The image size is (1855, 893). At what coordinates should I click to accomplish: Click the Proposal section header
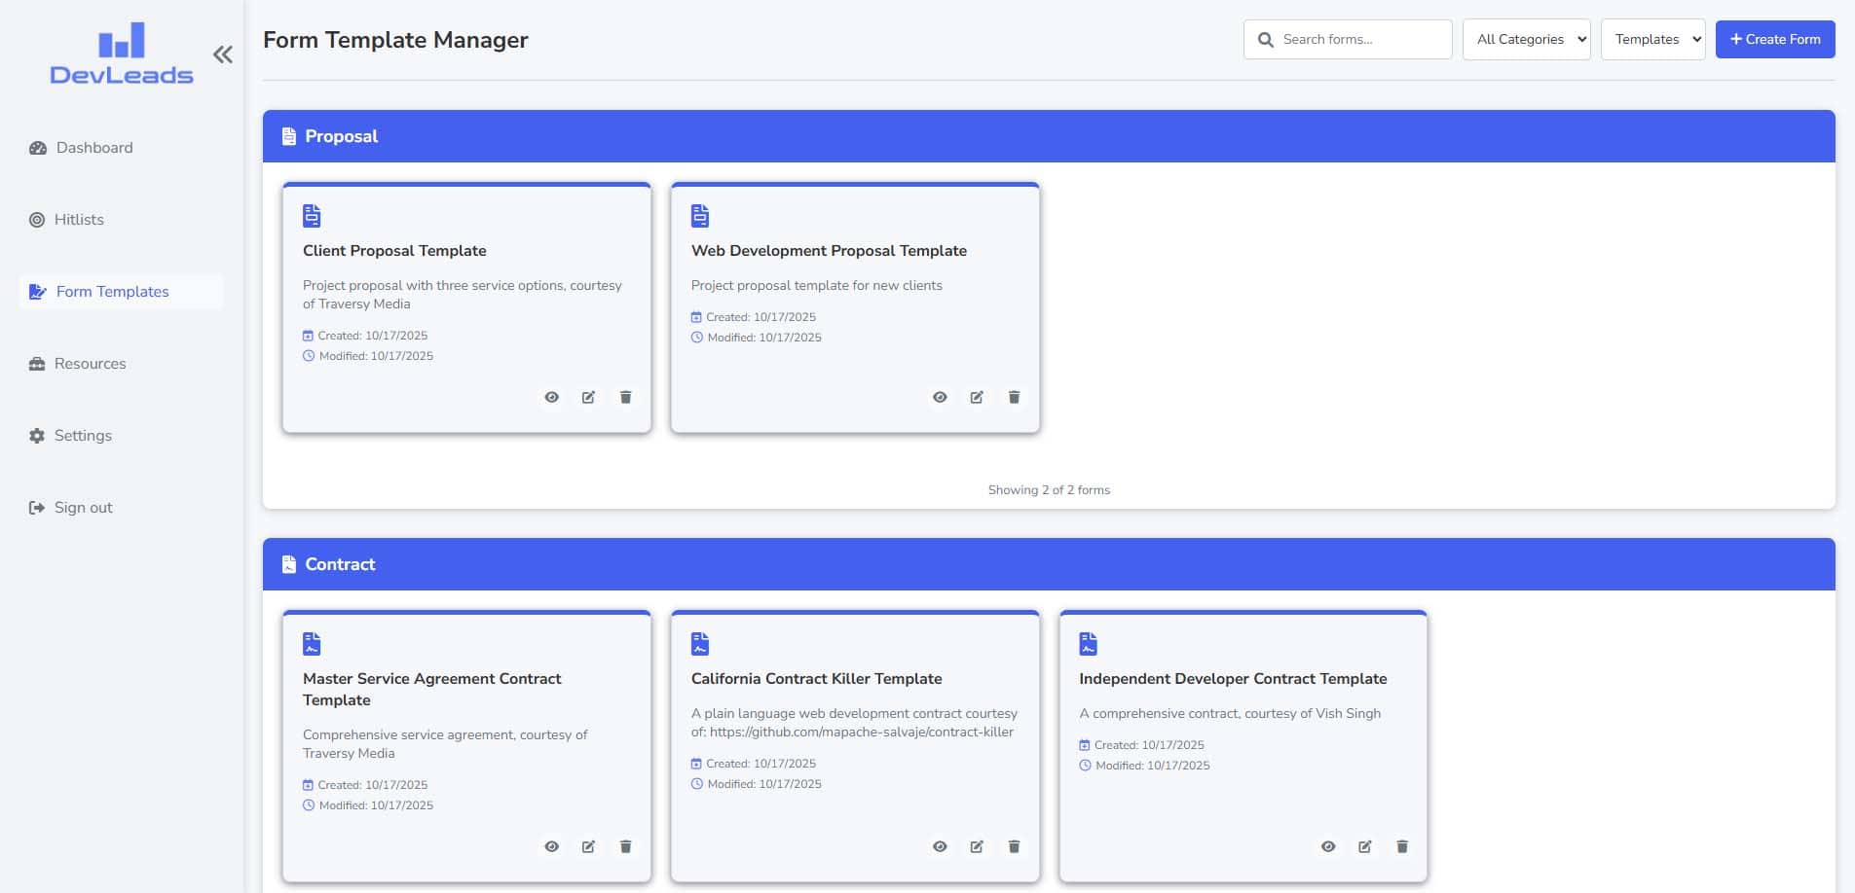coord(1049,136)
